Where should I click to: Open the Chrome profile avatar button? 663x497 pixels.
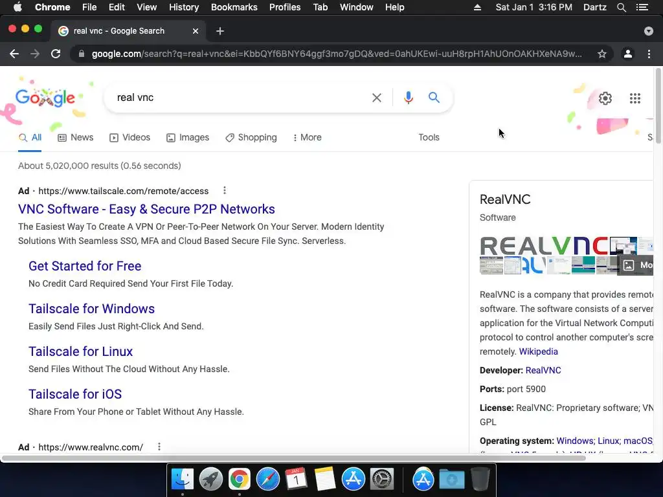(x=628, y=54)
